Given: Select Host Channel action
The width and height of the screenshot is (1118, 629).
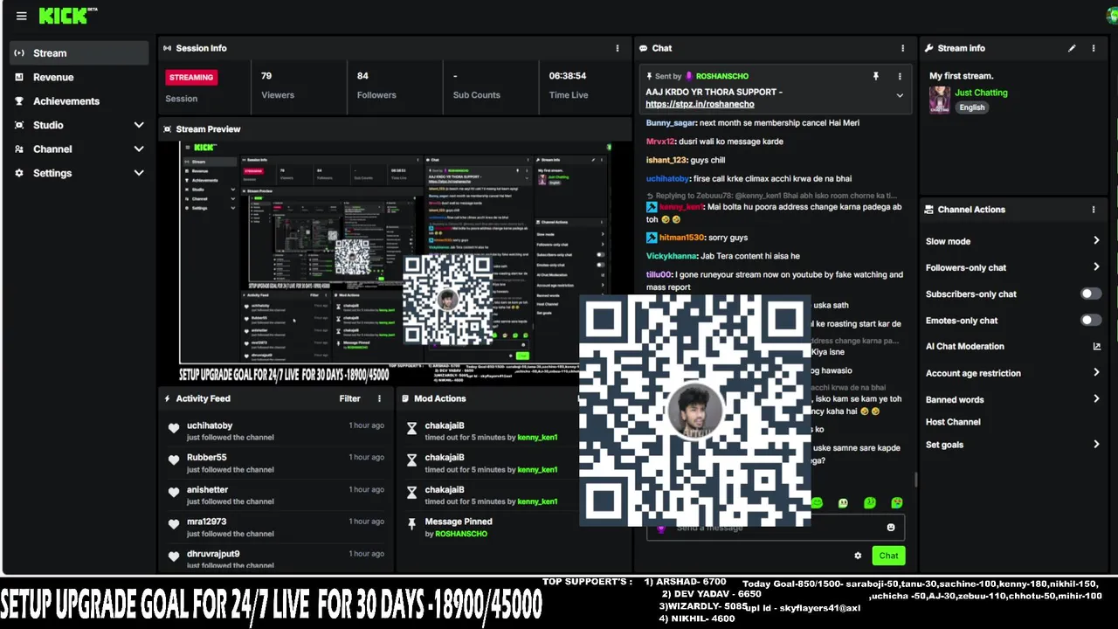Looking at the screenshot, I should tap(953, 422).
